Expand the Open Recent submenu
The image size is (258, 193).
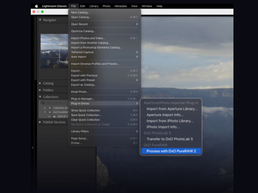(104, 24)
